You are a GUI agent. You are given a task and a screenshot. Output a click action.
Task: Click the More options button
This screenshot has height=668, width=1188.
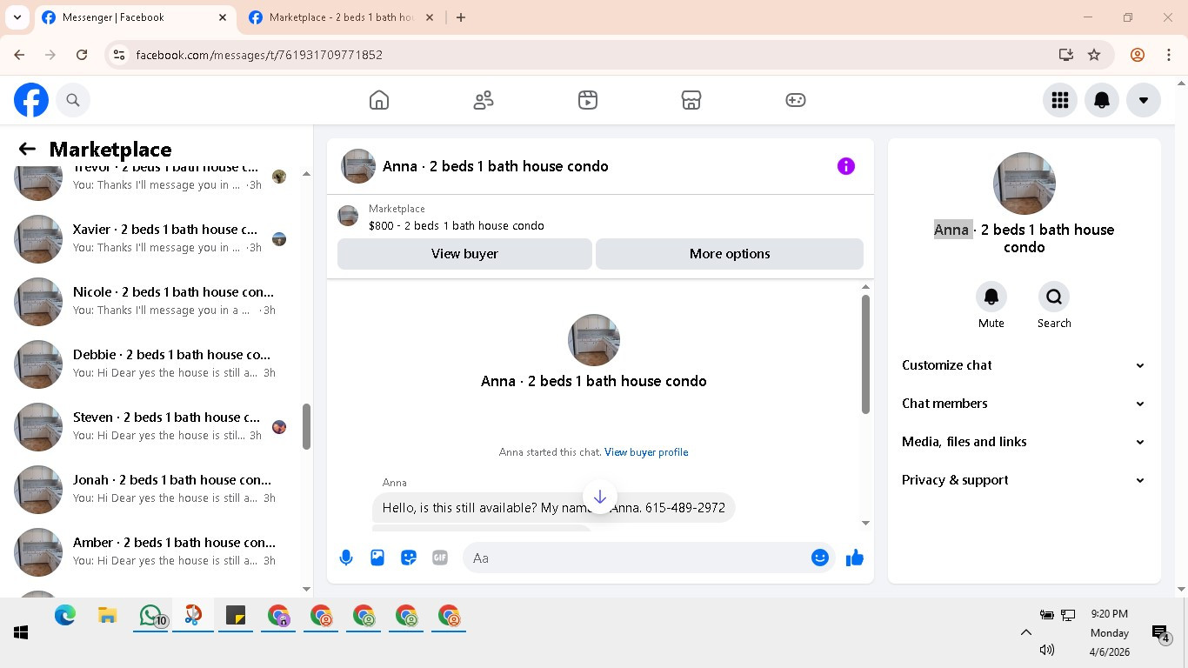[730, 254]
